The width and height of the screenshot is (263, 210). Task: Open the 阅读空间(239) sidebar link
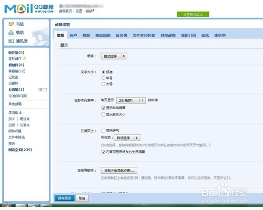pos(20,150)
